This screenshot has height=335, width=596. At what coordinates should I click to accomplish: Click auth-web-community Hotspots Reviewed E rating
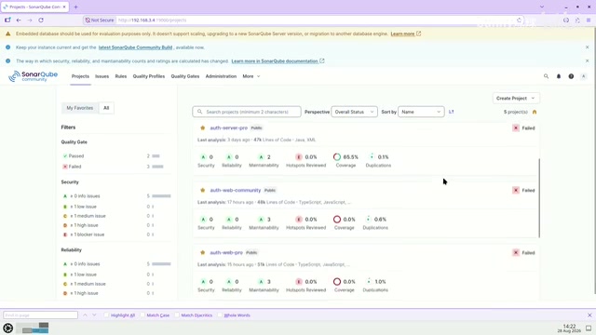[x=299, y=220]
